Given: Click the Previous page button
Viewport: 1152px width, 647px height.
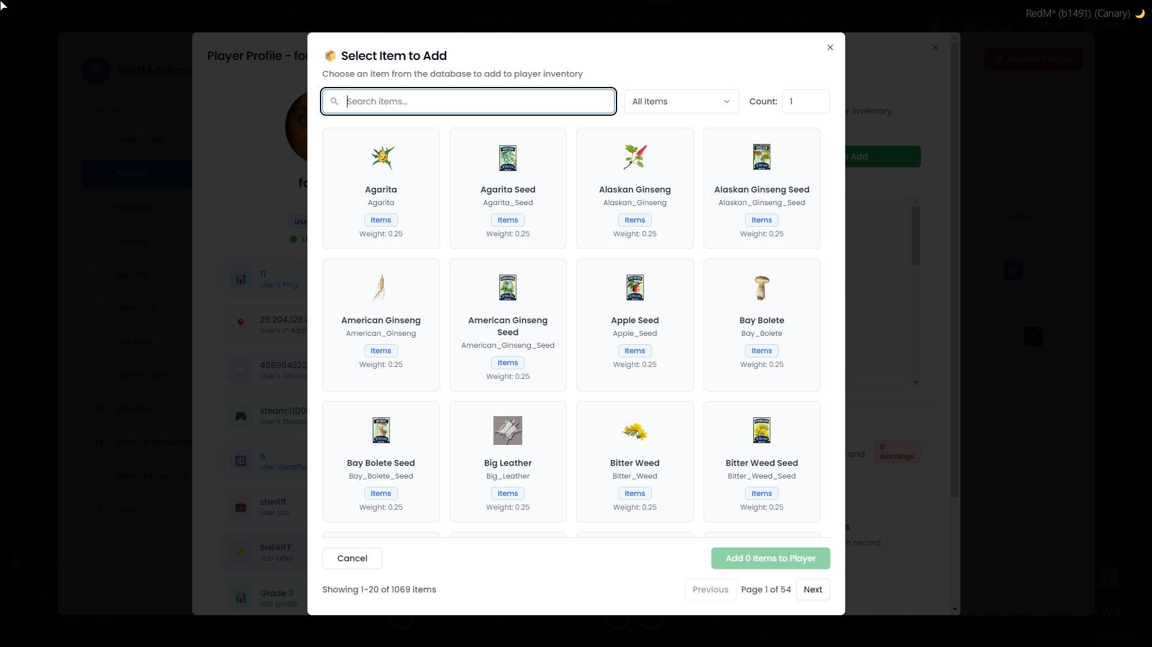Looking at the screenshot, I should coord(710,589).
